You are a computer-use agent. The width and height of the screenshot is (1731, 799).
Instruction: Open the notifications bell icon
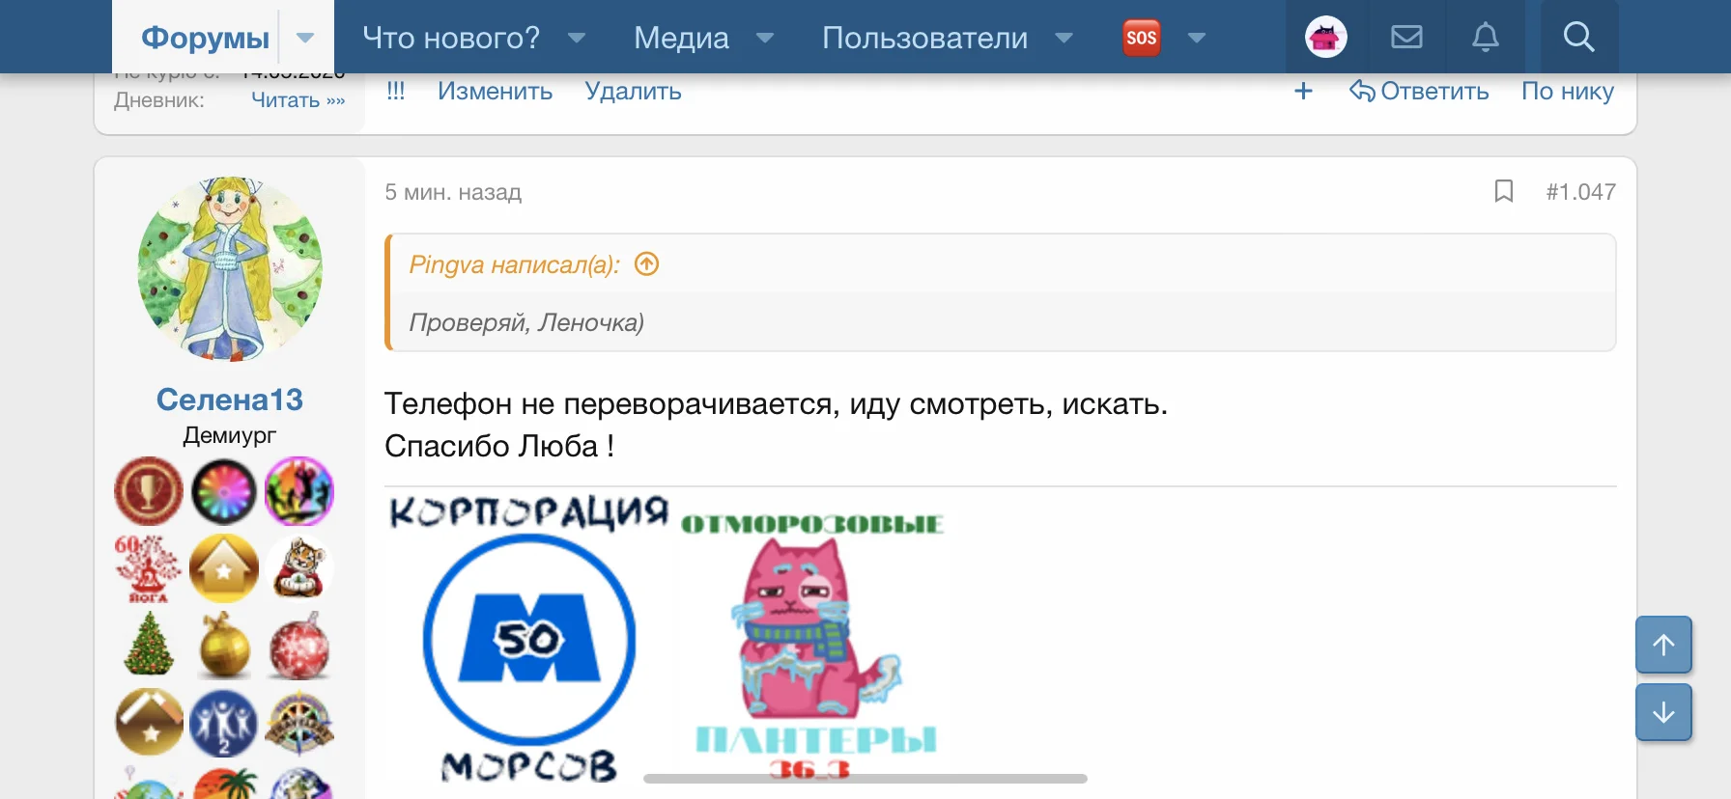[1486, 38]
